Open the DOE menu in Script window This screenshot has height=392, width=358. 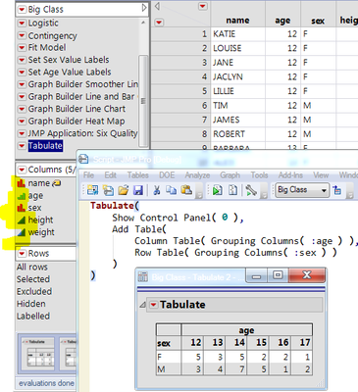pyautogui.click(x=167, y=175)
